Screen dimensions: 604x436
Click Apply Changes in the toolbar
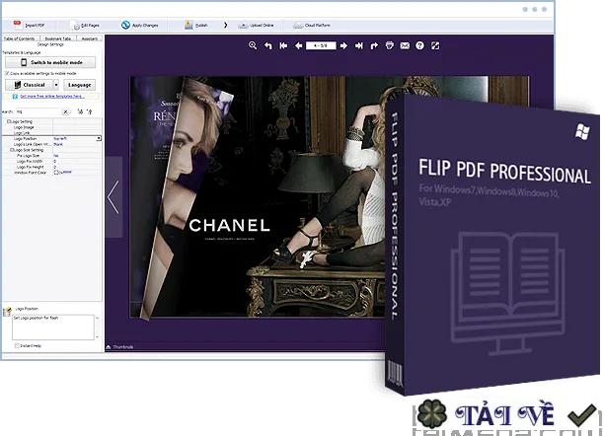(x=139, y=25)
